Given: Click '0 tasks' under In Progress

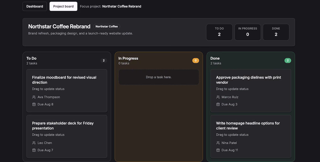Looking at the screenshot, I should [x=124, y=63].
